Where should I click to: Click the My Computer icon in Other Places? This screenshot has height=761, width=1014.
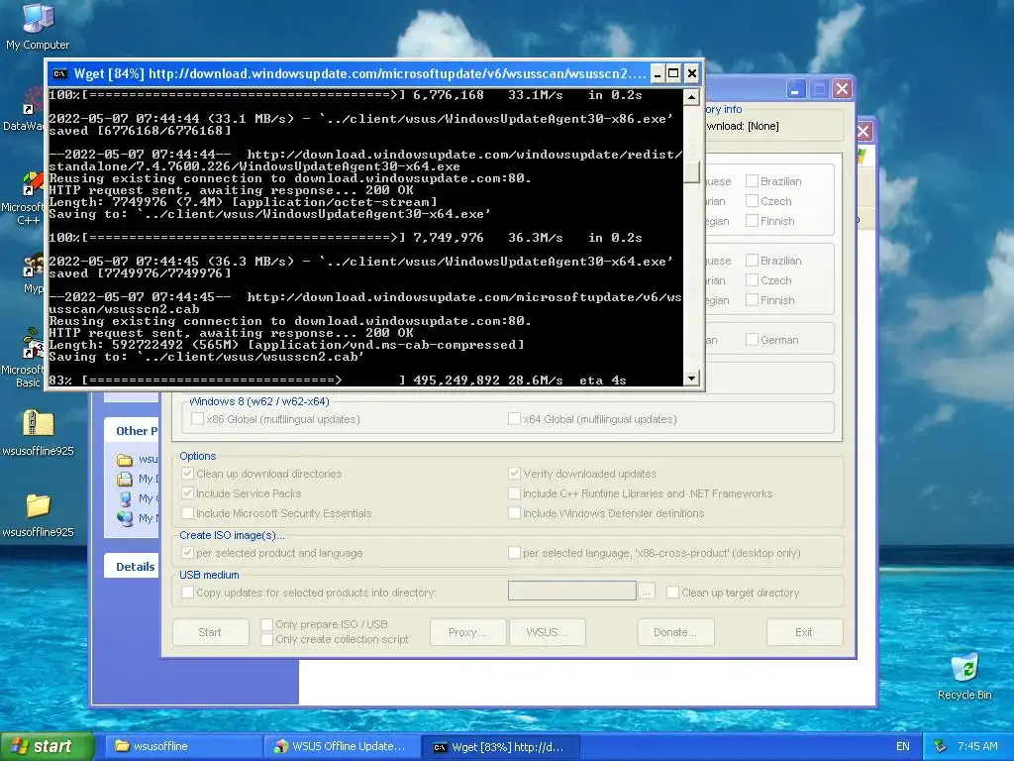point(125,499)
